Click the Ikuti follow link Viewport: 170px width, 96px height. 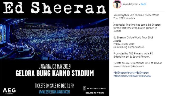143,4
